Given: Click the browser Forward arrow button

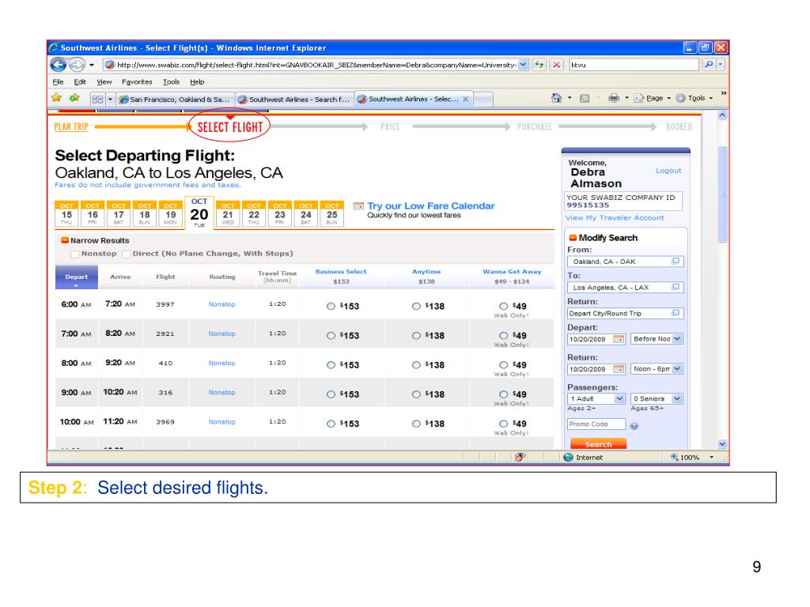Looking at the screenshot, I should (x=77, y=65).
